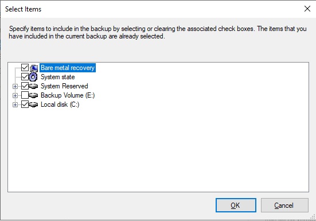Select the System state tree item

58,77
